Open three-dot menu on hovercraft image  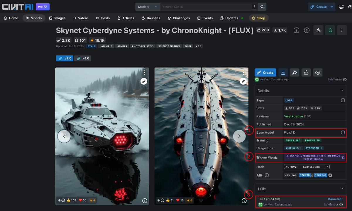144,72
